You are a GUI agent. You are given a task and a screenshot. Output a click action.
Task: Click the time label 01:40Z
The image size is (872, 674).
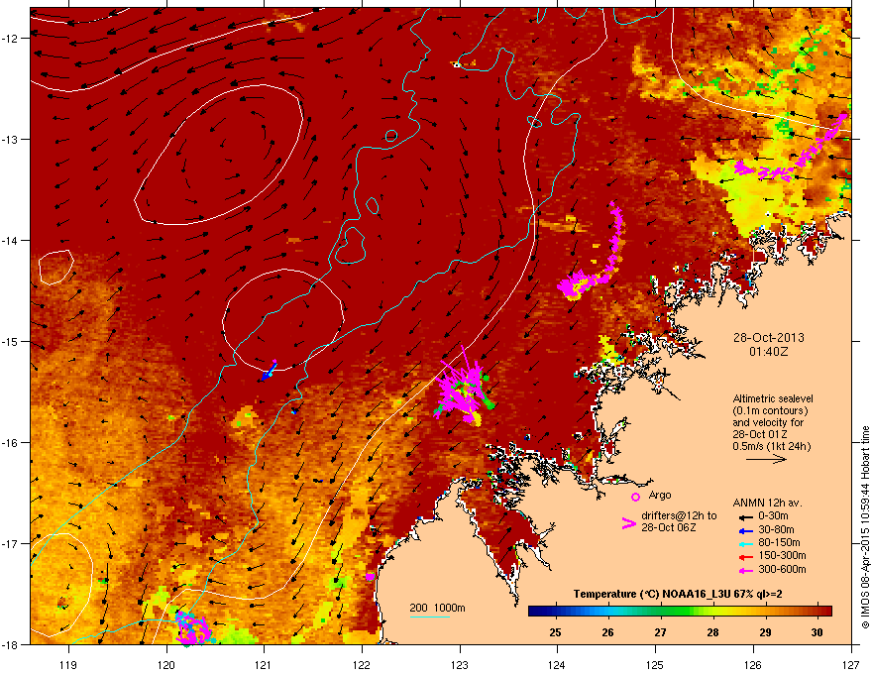coord(768,352)
